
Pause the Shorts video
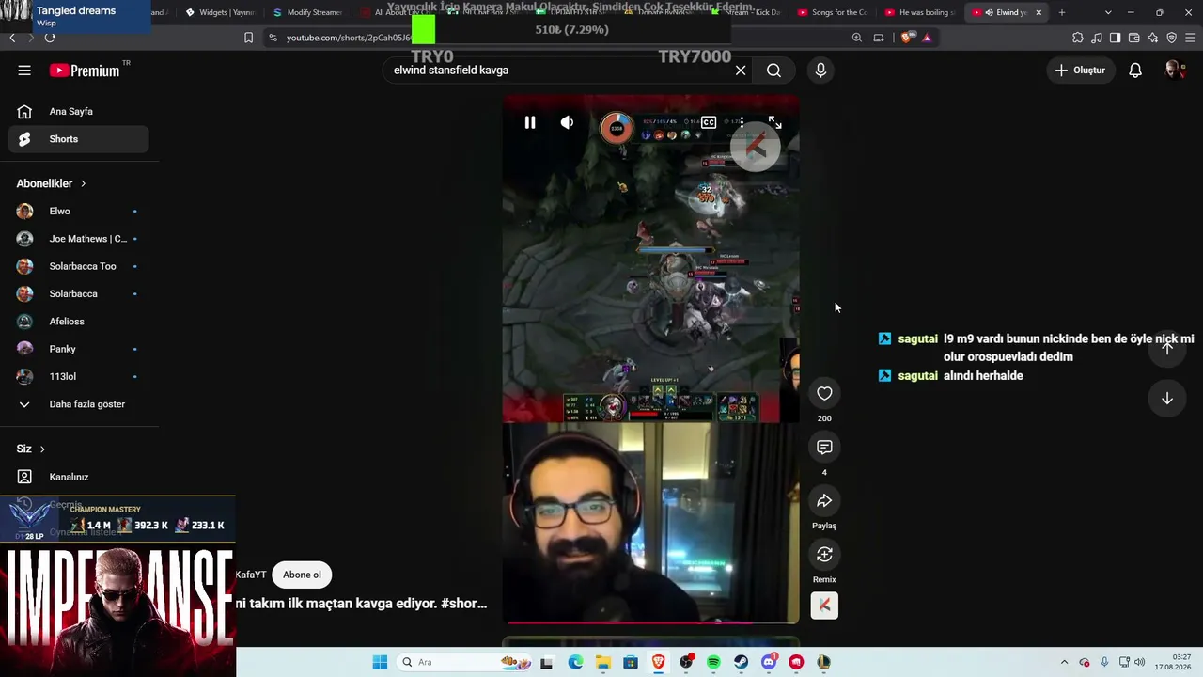[x=530, y=122]
